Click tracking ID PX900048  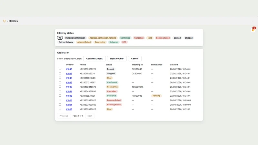[x=137, y=69]
